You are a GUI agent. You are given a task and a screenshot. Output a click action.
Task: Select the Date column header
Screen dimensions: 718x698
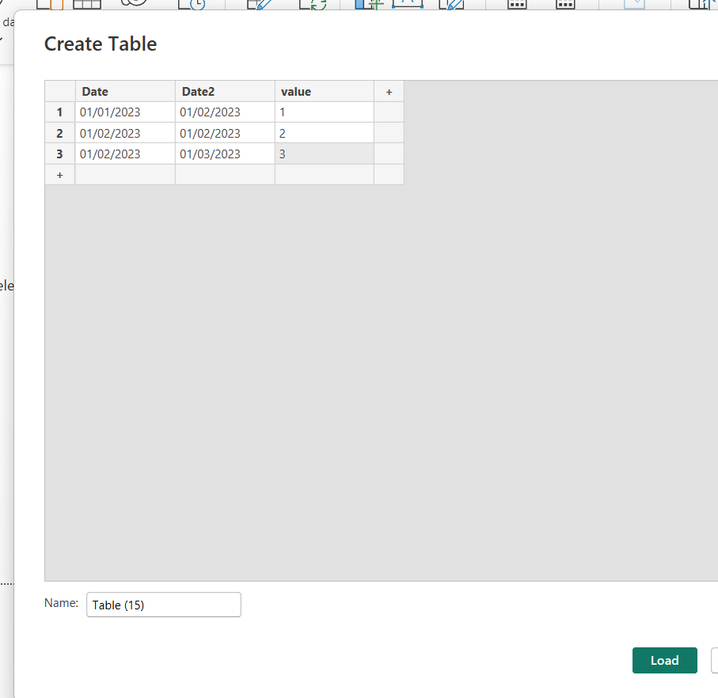point(125,92)
